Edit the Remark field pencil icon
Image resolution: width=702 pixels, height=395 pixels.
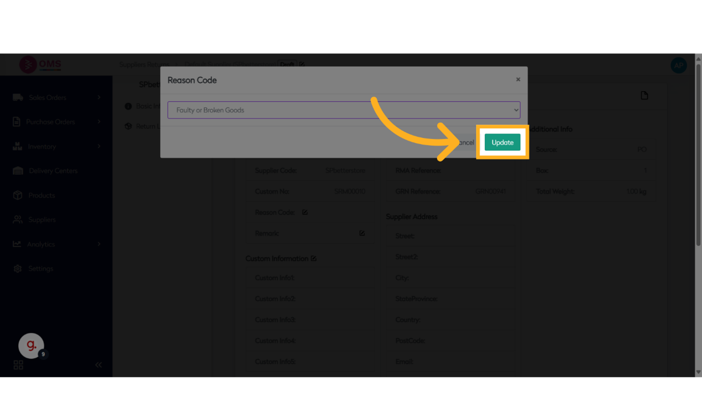(362, 233)
